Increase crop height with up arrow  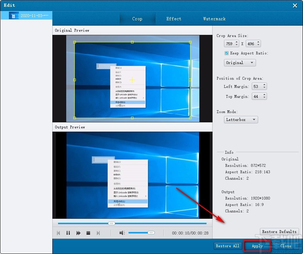(x=258, y=42)
